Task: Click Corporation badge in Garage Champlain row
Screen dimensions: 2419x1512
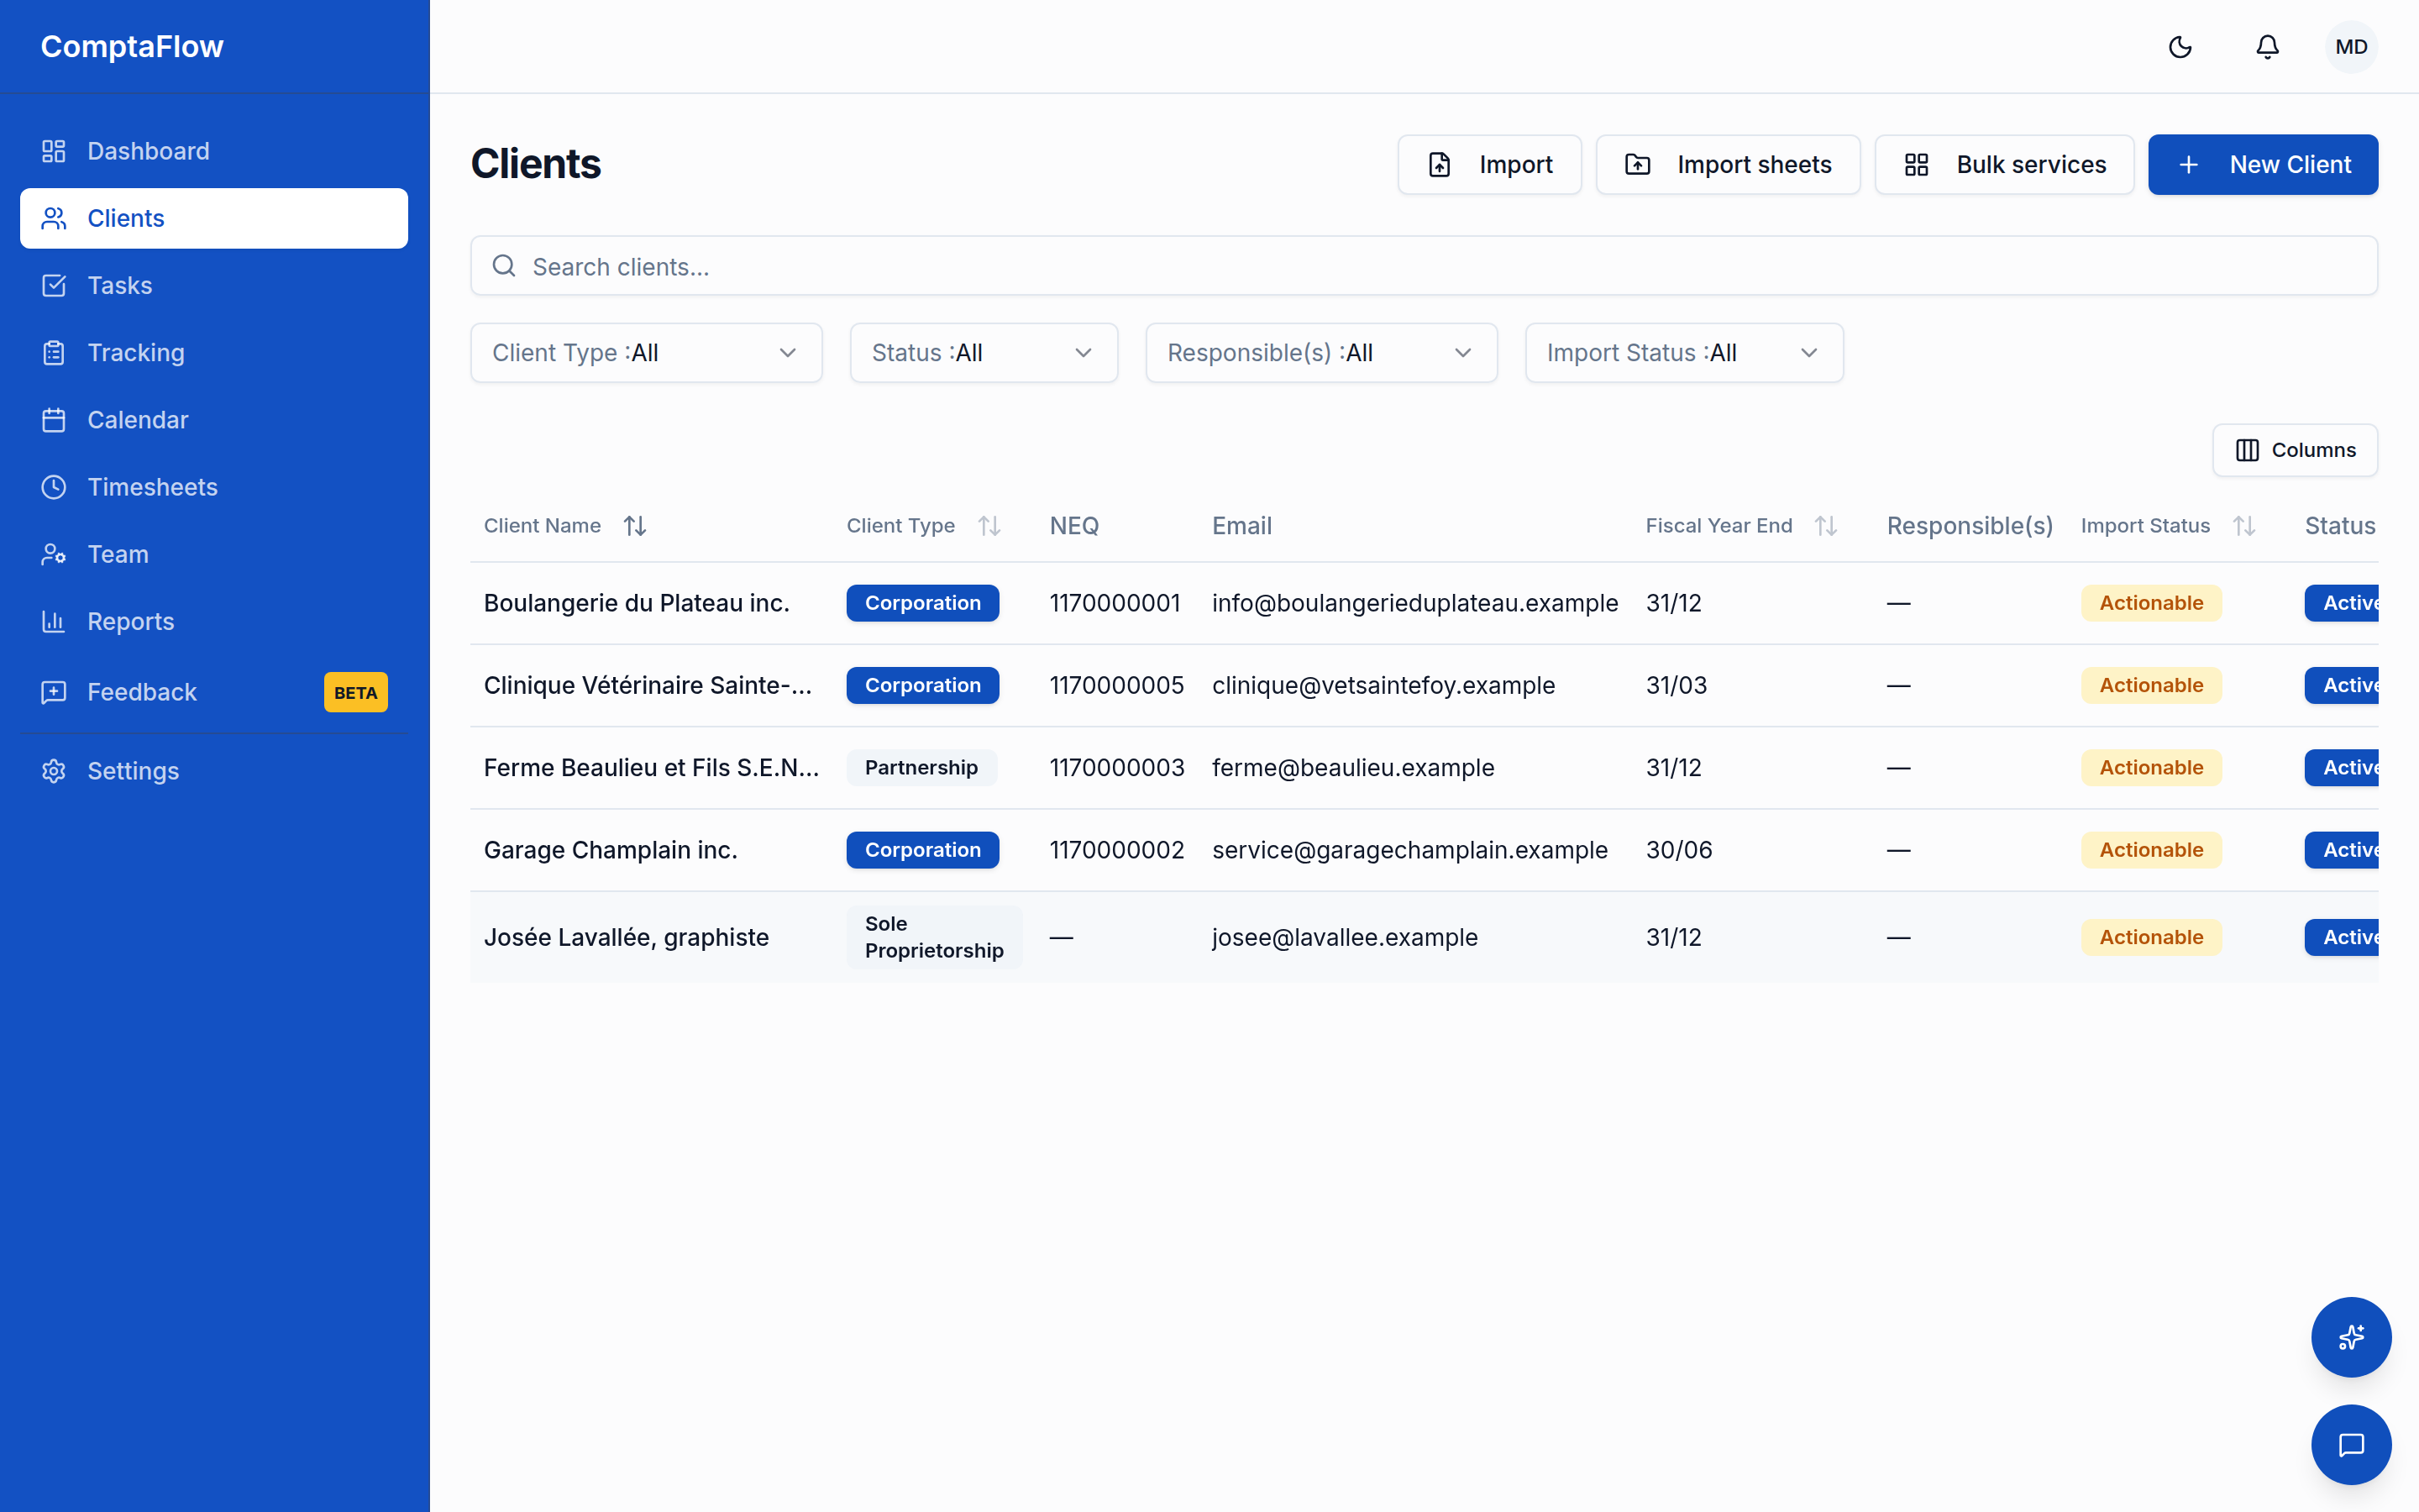Action: click(922, 850)
